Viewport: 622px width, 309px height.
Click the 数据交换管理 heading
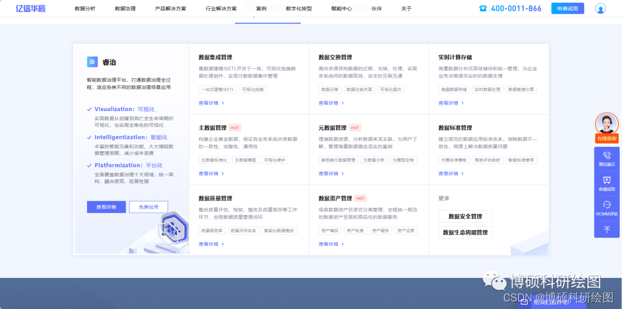pos(335,58)
